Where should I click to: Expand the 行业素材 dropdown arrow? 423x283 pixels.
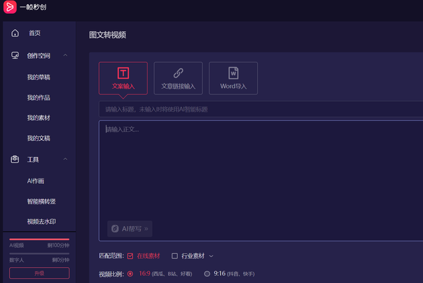(x=211, y=256)
